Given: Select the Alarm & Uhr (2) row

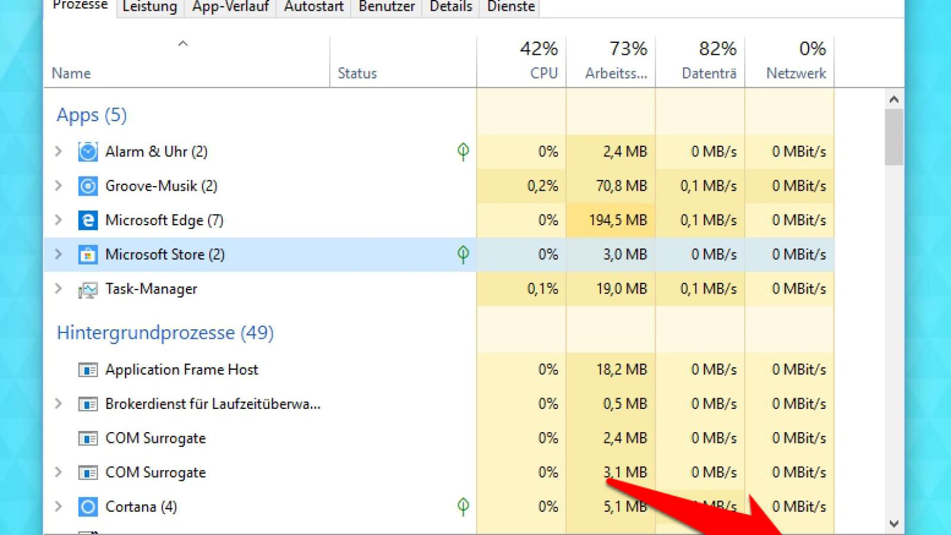Looking at the screenshot, I should (439, 152).
